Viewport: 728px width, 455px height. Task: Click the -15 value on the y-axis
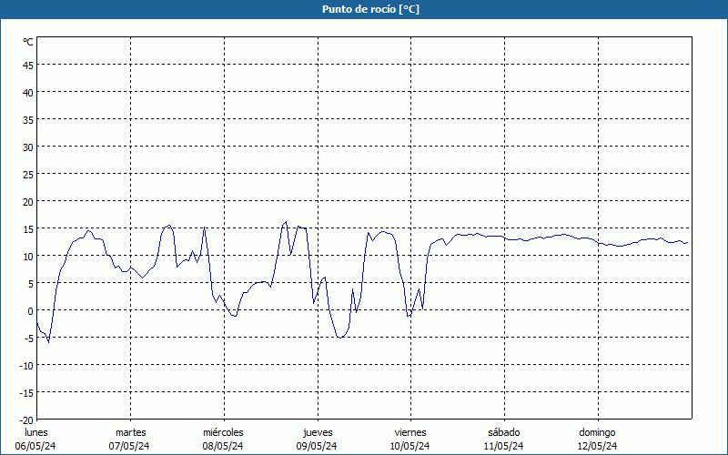(x=26, y=393)
